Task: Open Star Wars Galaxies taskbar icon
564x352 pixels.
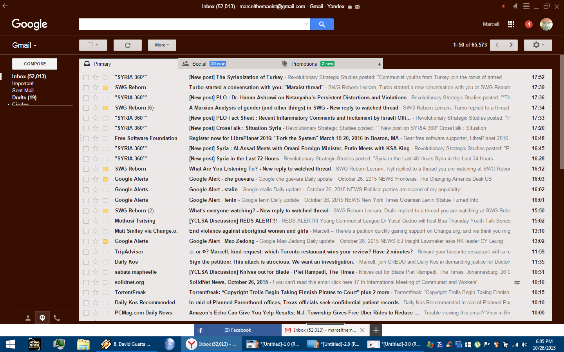Action: tap(34, 344)
